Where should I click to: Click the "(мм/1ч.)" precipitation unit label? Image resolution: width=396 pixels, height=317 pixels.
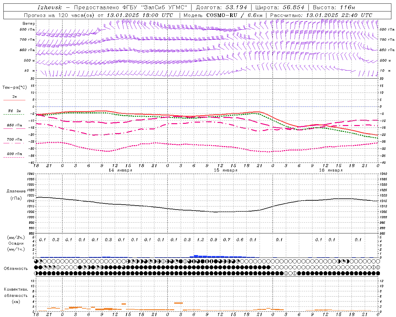[16, 249]
